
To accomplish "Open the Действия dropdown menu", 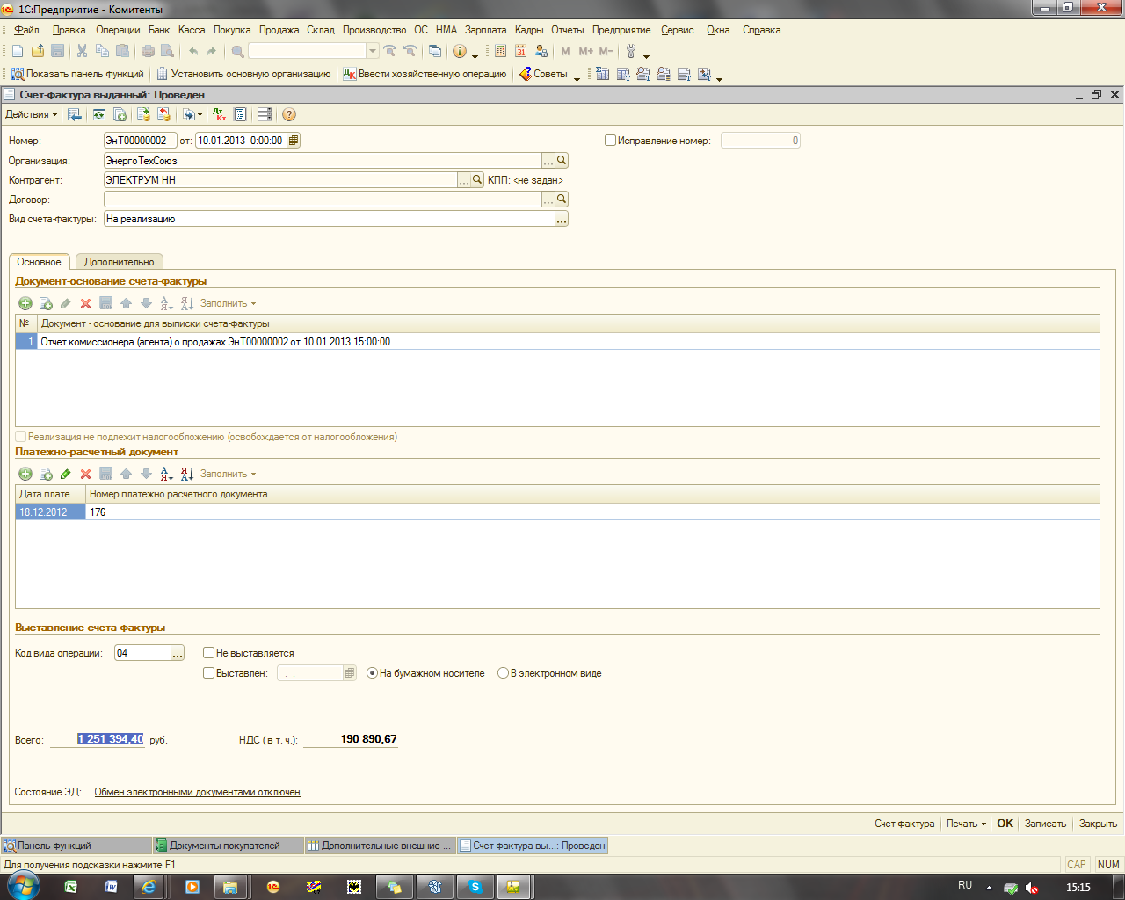I will [31, 115].
